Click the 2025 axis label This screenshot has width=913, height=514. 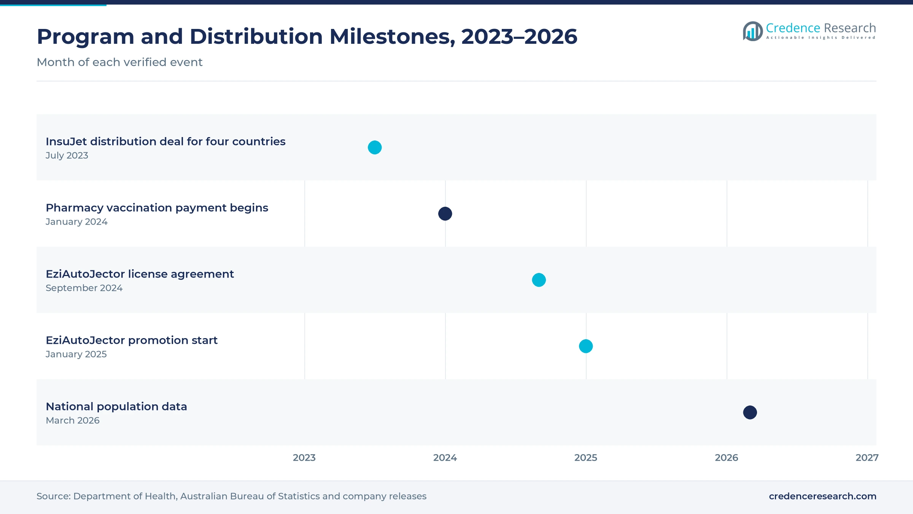586,458
